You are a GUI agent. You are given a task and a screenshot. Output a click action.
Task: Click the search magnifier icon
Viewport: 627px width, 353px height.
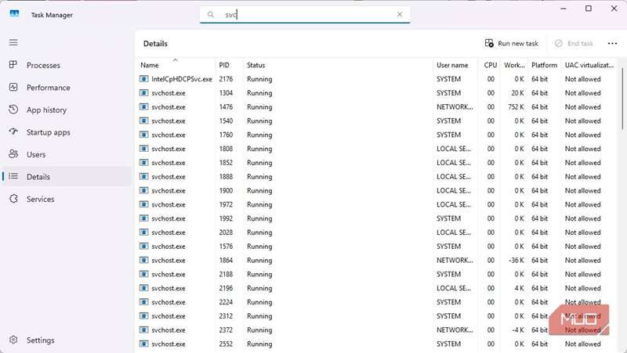tap(211, 14)
